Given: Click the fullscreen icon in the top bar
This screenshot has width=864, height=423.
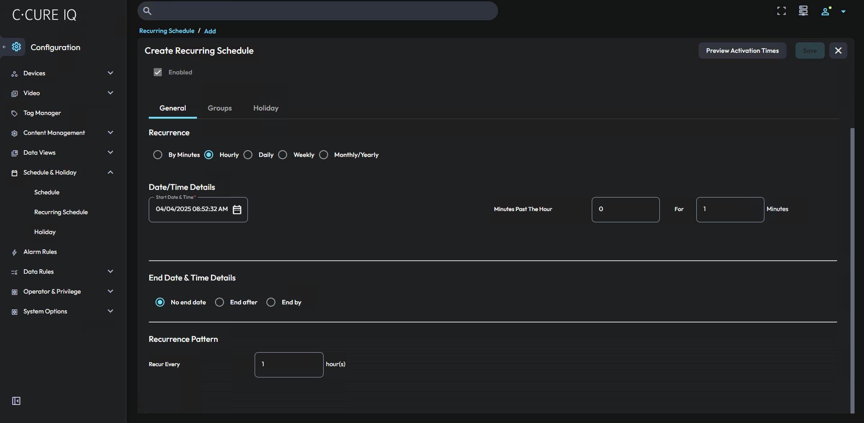Looking at the screenshot, I should [x=781, y=11].
